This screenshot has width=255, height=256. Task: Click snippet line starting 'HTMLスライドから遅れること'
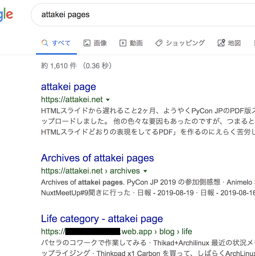pos(148,111)
